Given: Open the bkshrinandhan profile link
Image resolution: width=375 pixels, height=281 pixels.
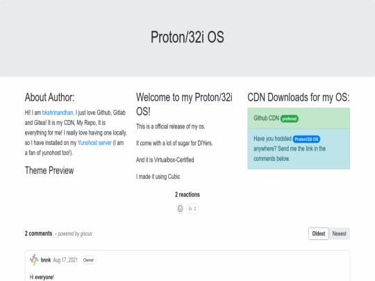Looking at the screenshot, I should coord(58,112).
